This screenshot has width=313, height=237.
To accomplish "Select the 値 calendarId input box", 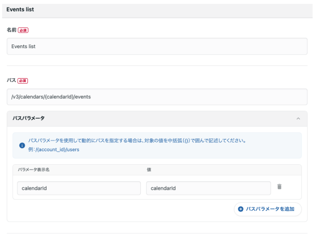I will [208, 188].
